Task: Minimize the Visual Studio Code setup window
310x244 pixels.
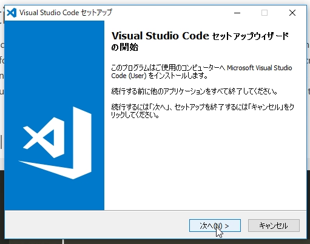Action: (237, 13)
